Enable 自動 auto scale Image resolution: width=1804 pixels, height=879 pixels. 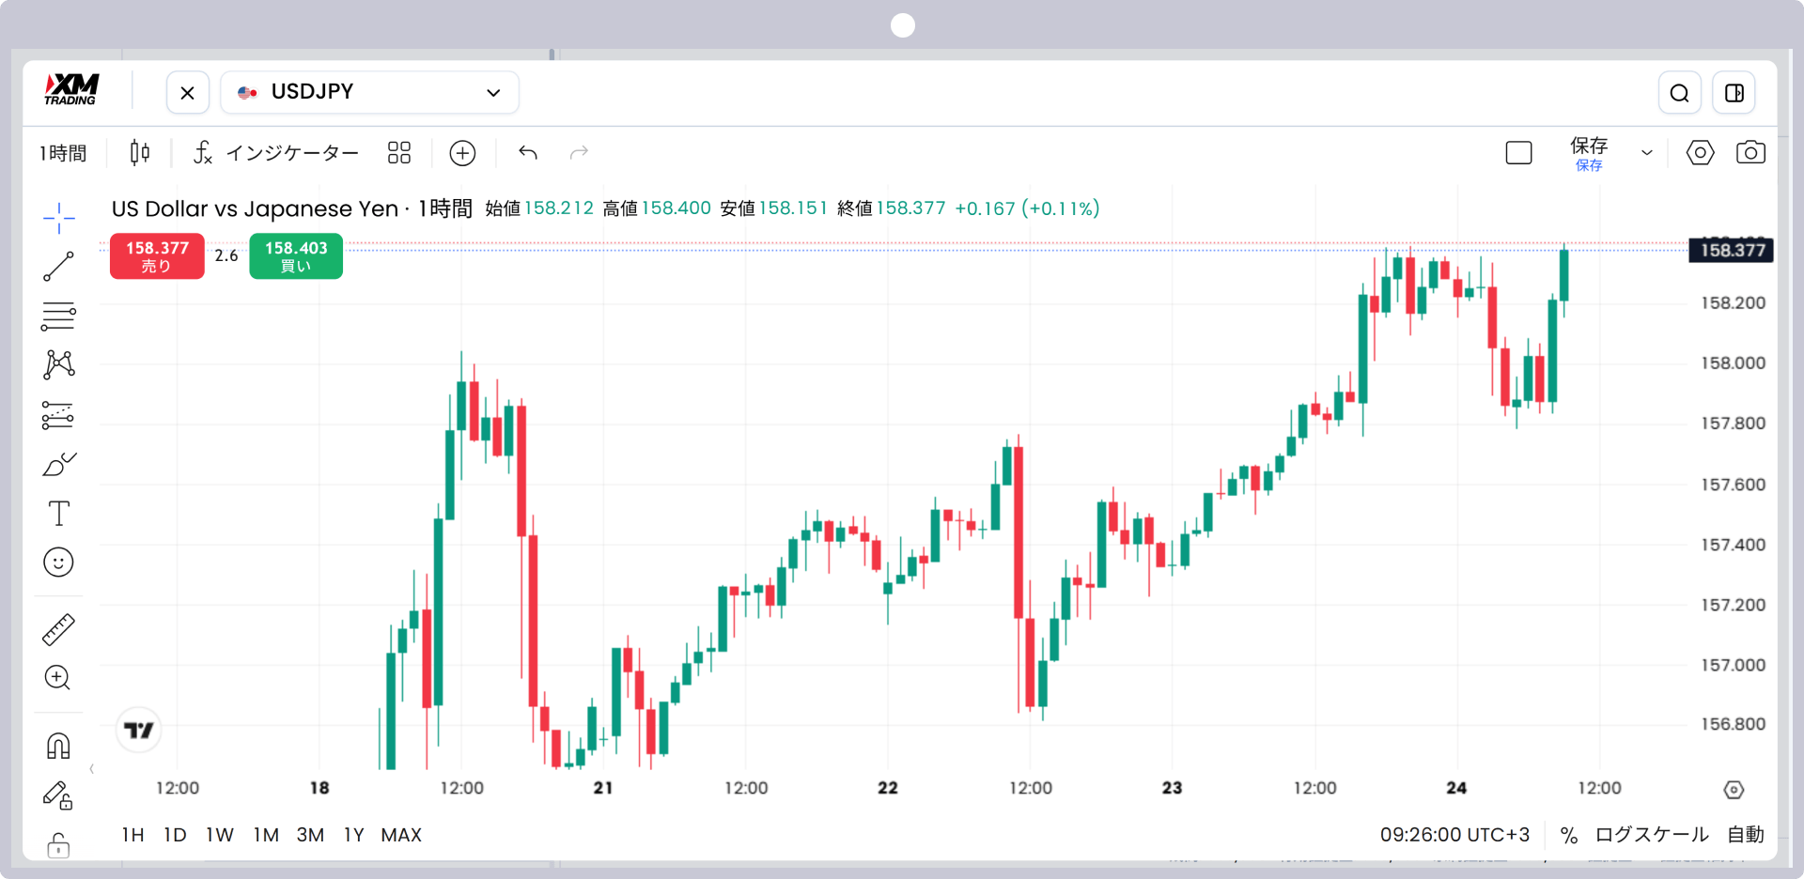(1746, 835)
